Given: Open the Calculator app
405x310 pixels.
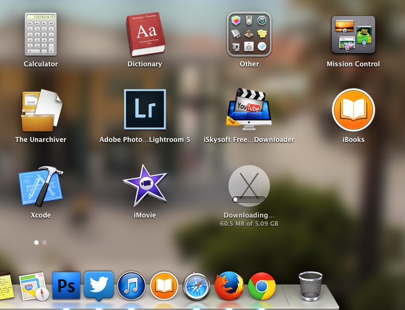Looking at the screenshot, I should (41, 34).
